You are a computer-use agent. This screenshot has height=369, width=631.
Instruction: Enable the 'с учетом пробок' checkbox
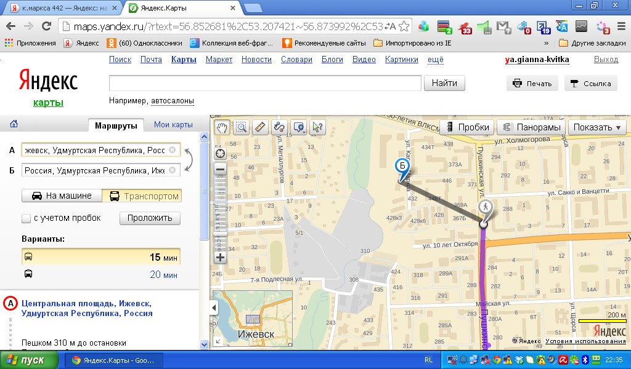(x=26, y=218)
